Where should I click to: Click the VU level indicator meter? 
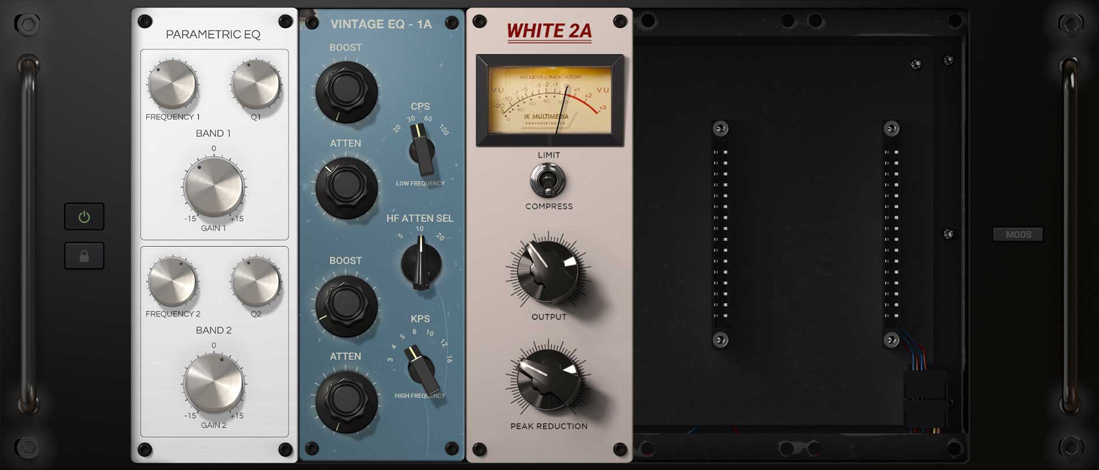[549, 99]
